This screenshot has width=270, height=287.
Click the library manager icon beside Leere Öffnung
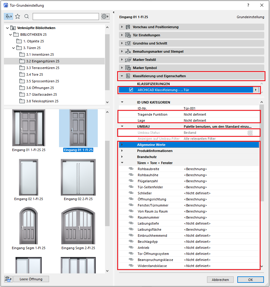tap(8, 279)
